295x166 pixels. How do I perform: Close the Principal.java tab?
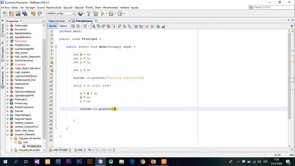(x=96, y=21)
